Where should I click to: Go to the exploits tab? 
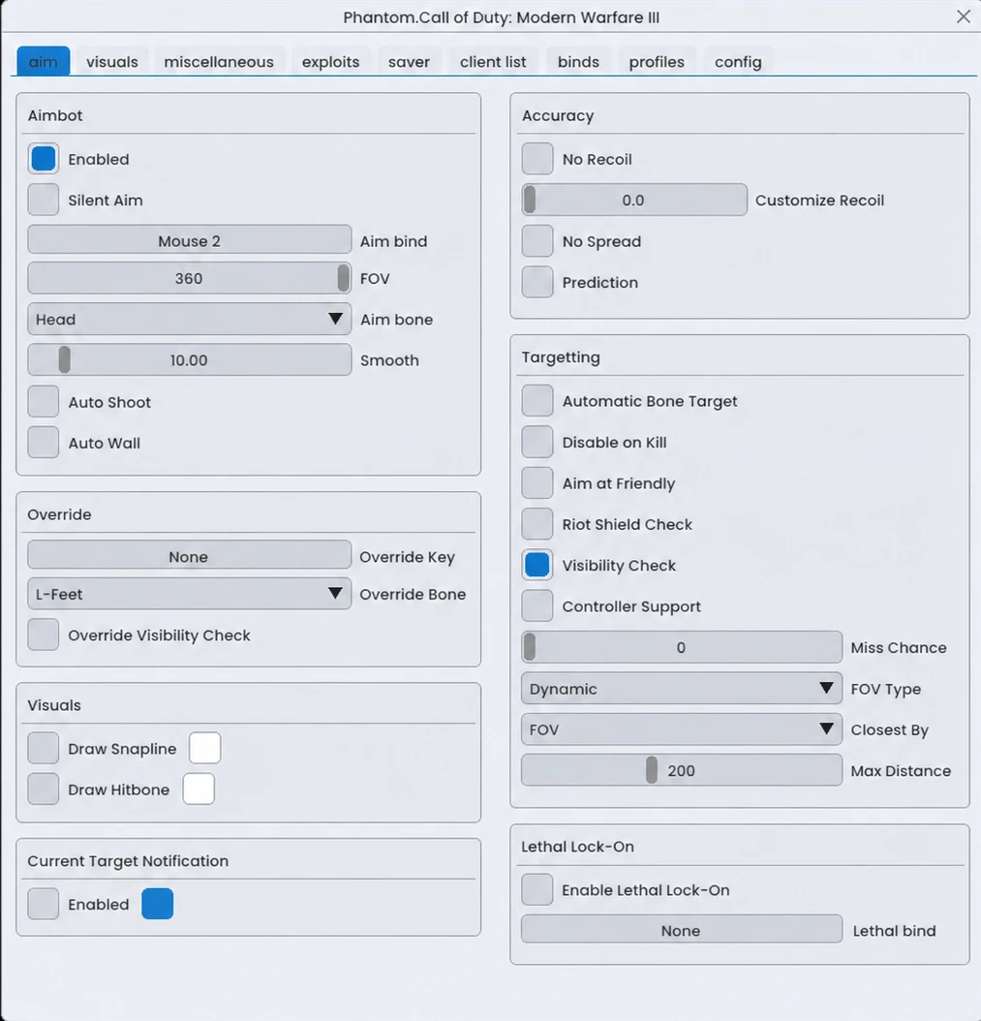pyautogui.click(x=330, y=62)
